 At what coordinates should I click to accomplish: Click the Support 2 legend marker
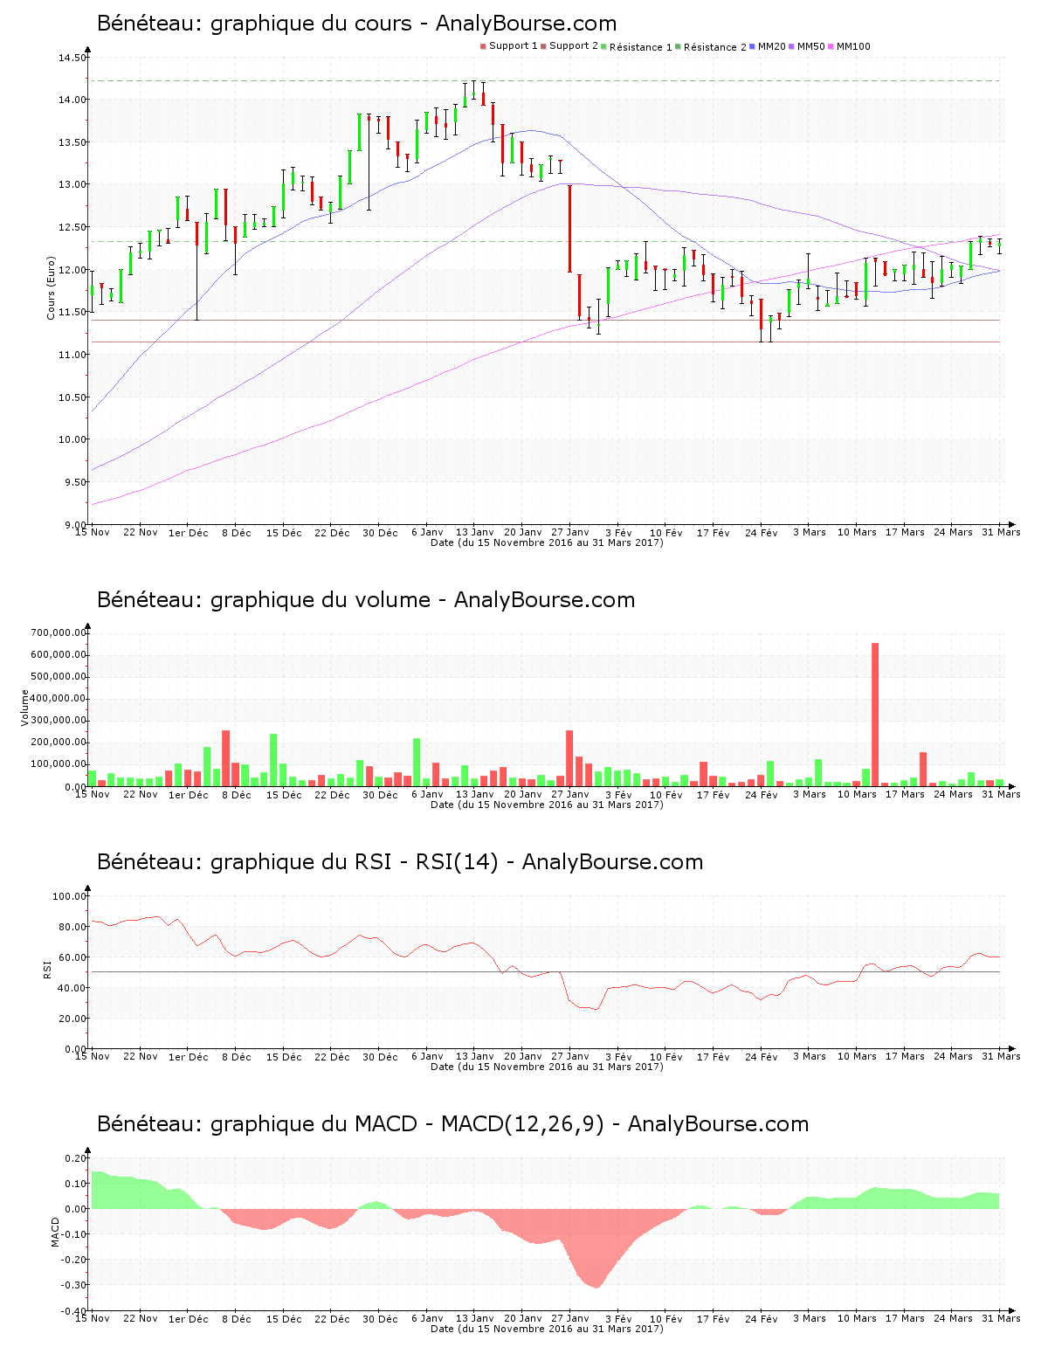pos(543,46)
